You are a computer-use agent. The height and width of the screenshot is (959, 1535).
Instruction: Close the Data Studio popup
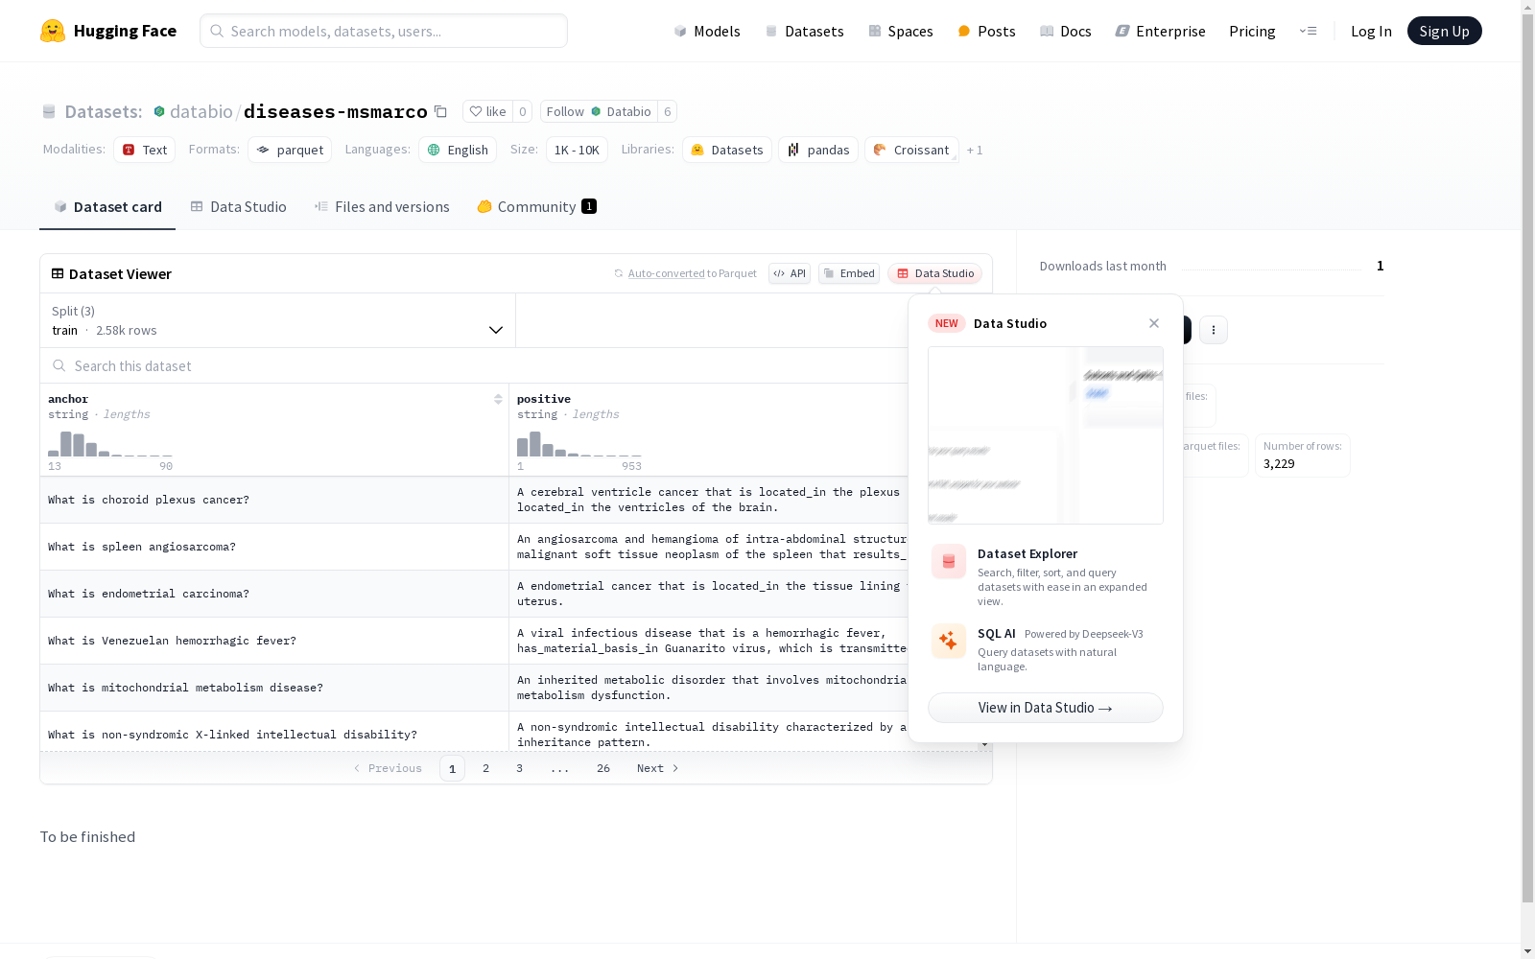click(x=1154, y=323)
